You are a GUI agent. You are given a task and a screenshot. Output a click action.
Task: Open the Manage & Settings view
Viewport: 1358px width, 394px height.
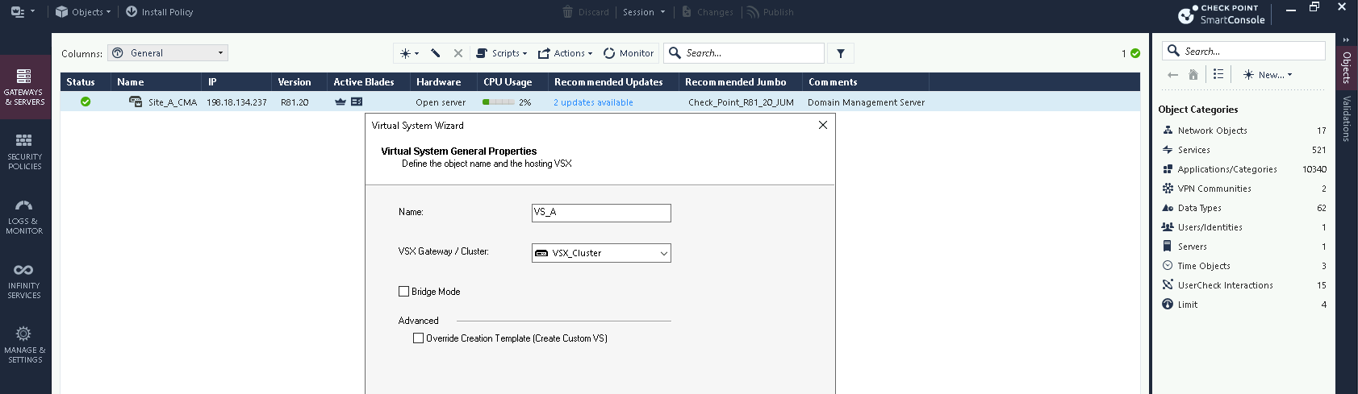(24, 345)
